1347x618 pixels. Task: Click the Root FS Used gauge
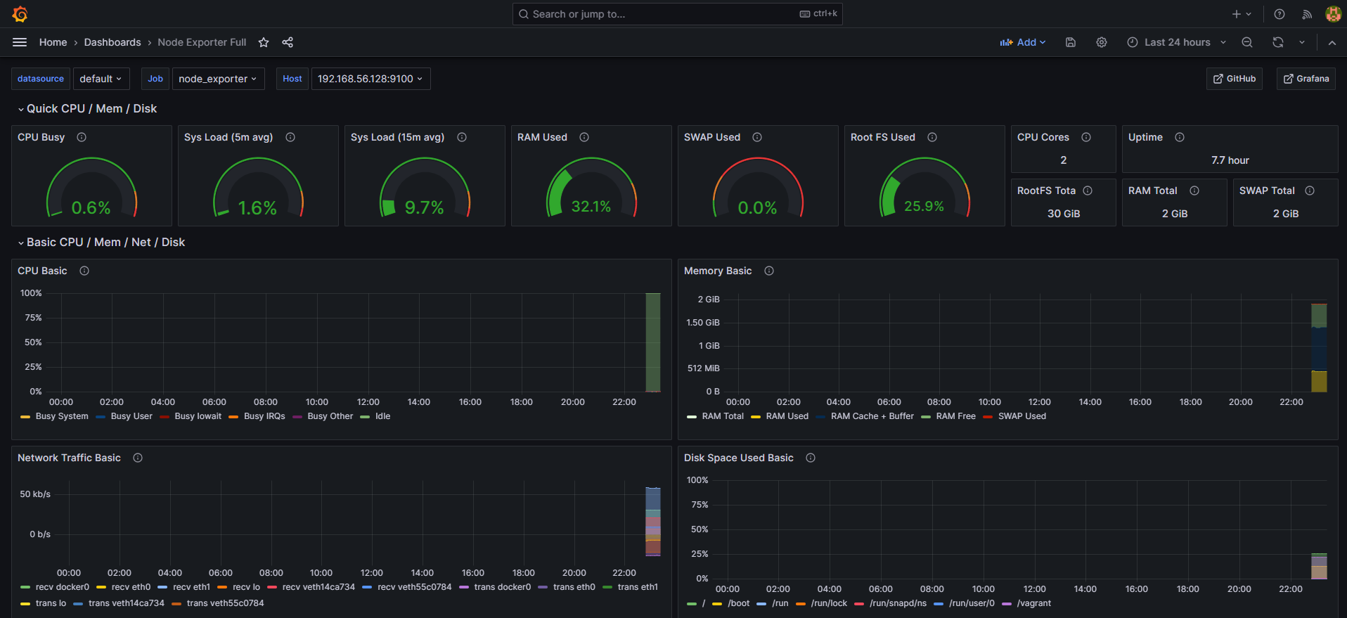pos(924,188)
